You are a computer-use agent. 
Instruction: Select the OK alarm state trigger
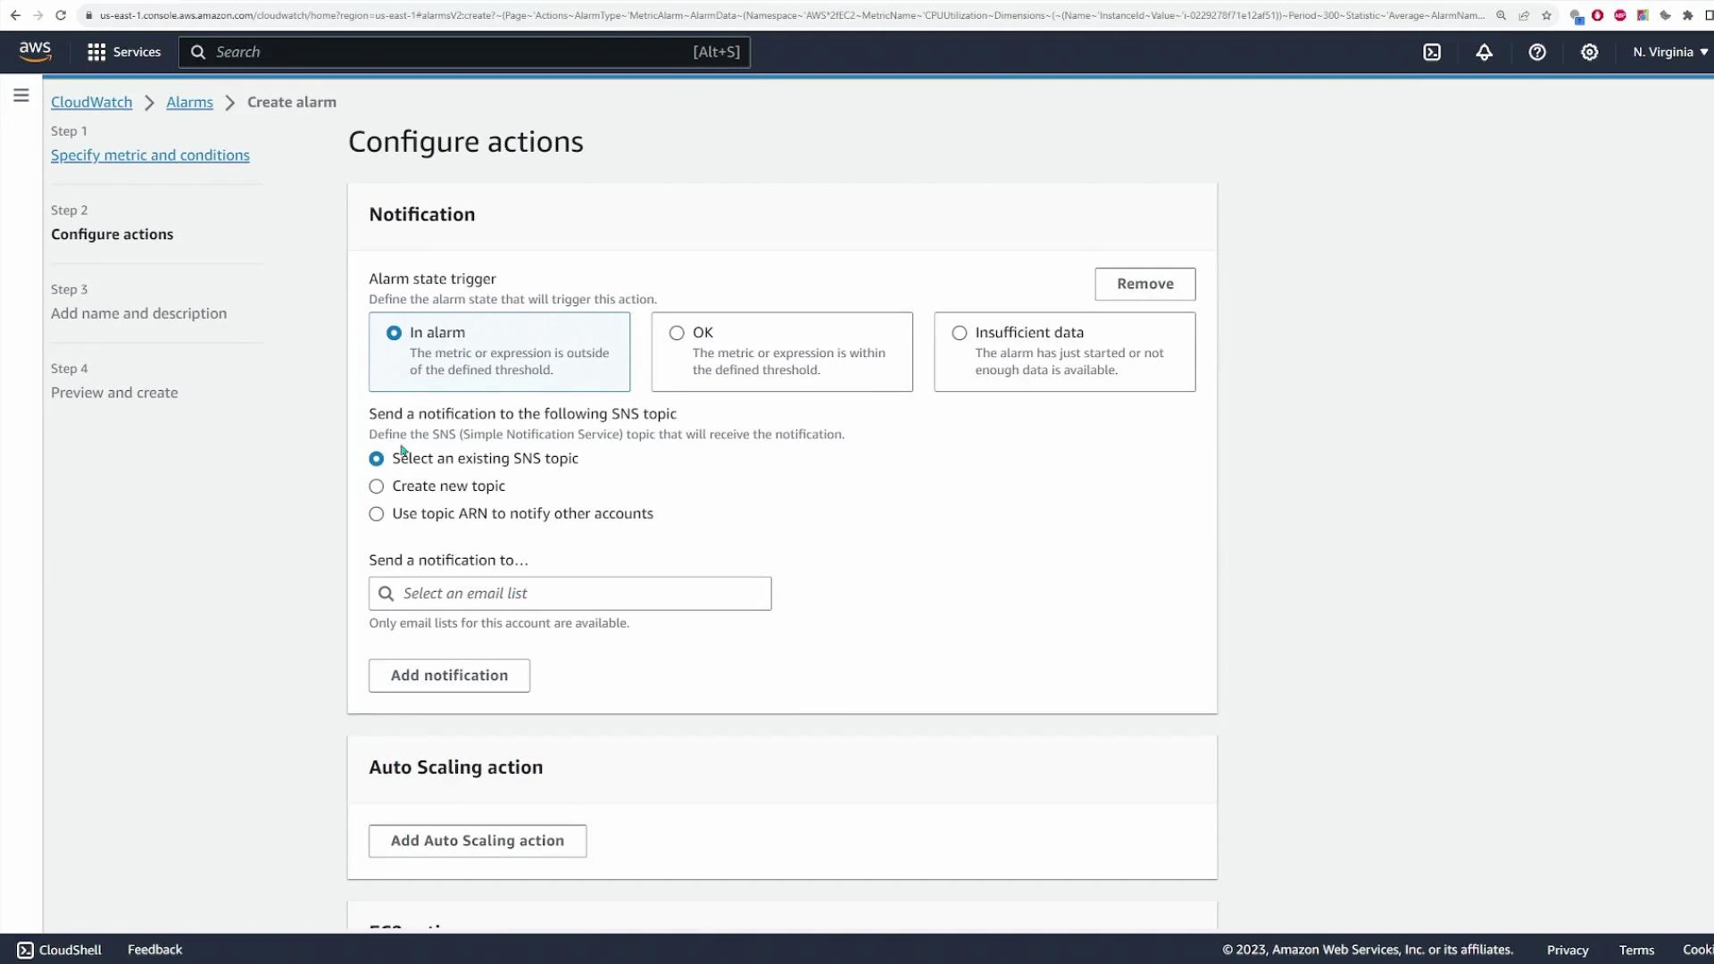coord(677,332)
